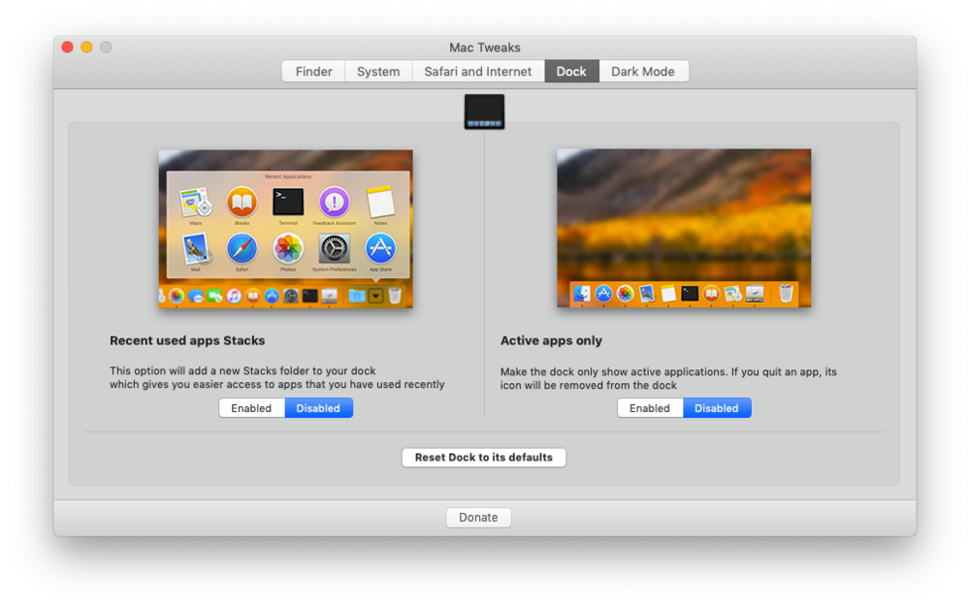Switch to the Dark Mode tab

[x=643, y=72]
